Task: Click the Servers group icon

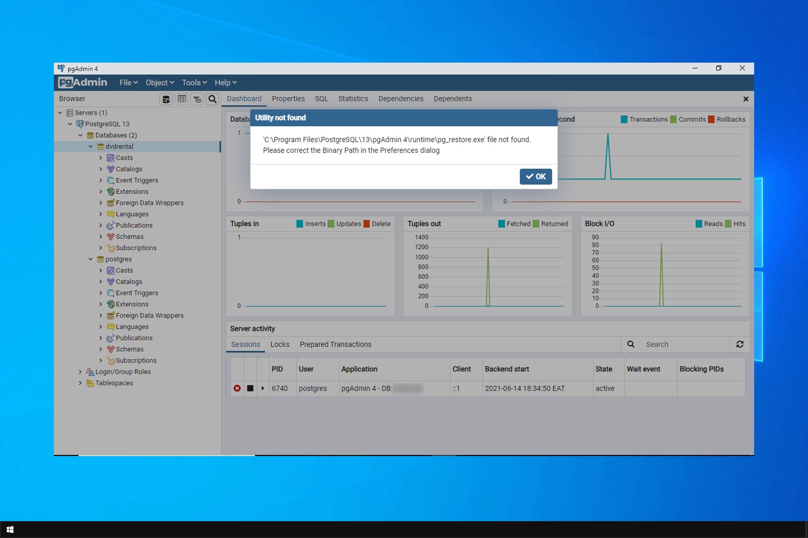Action: tap(70, 113)
